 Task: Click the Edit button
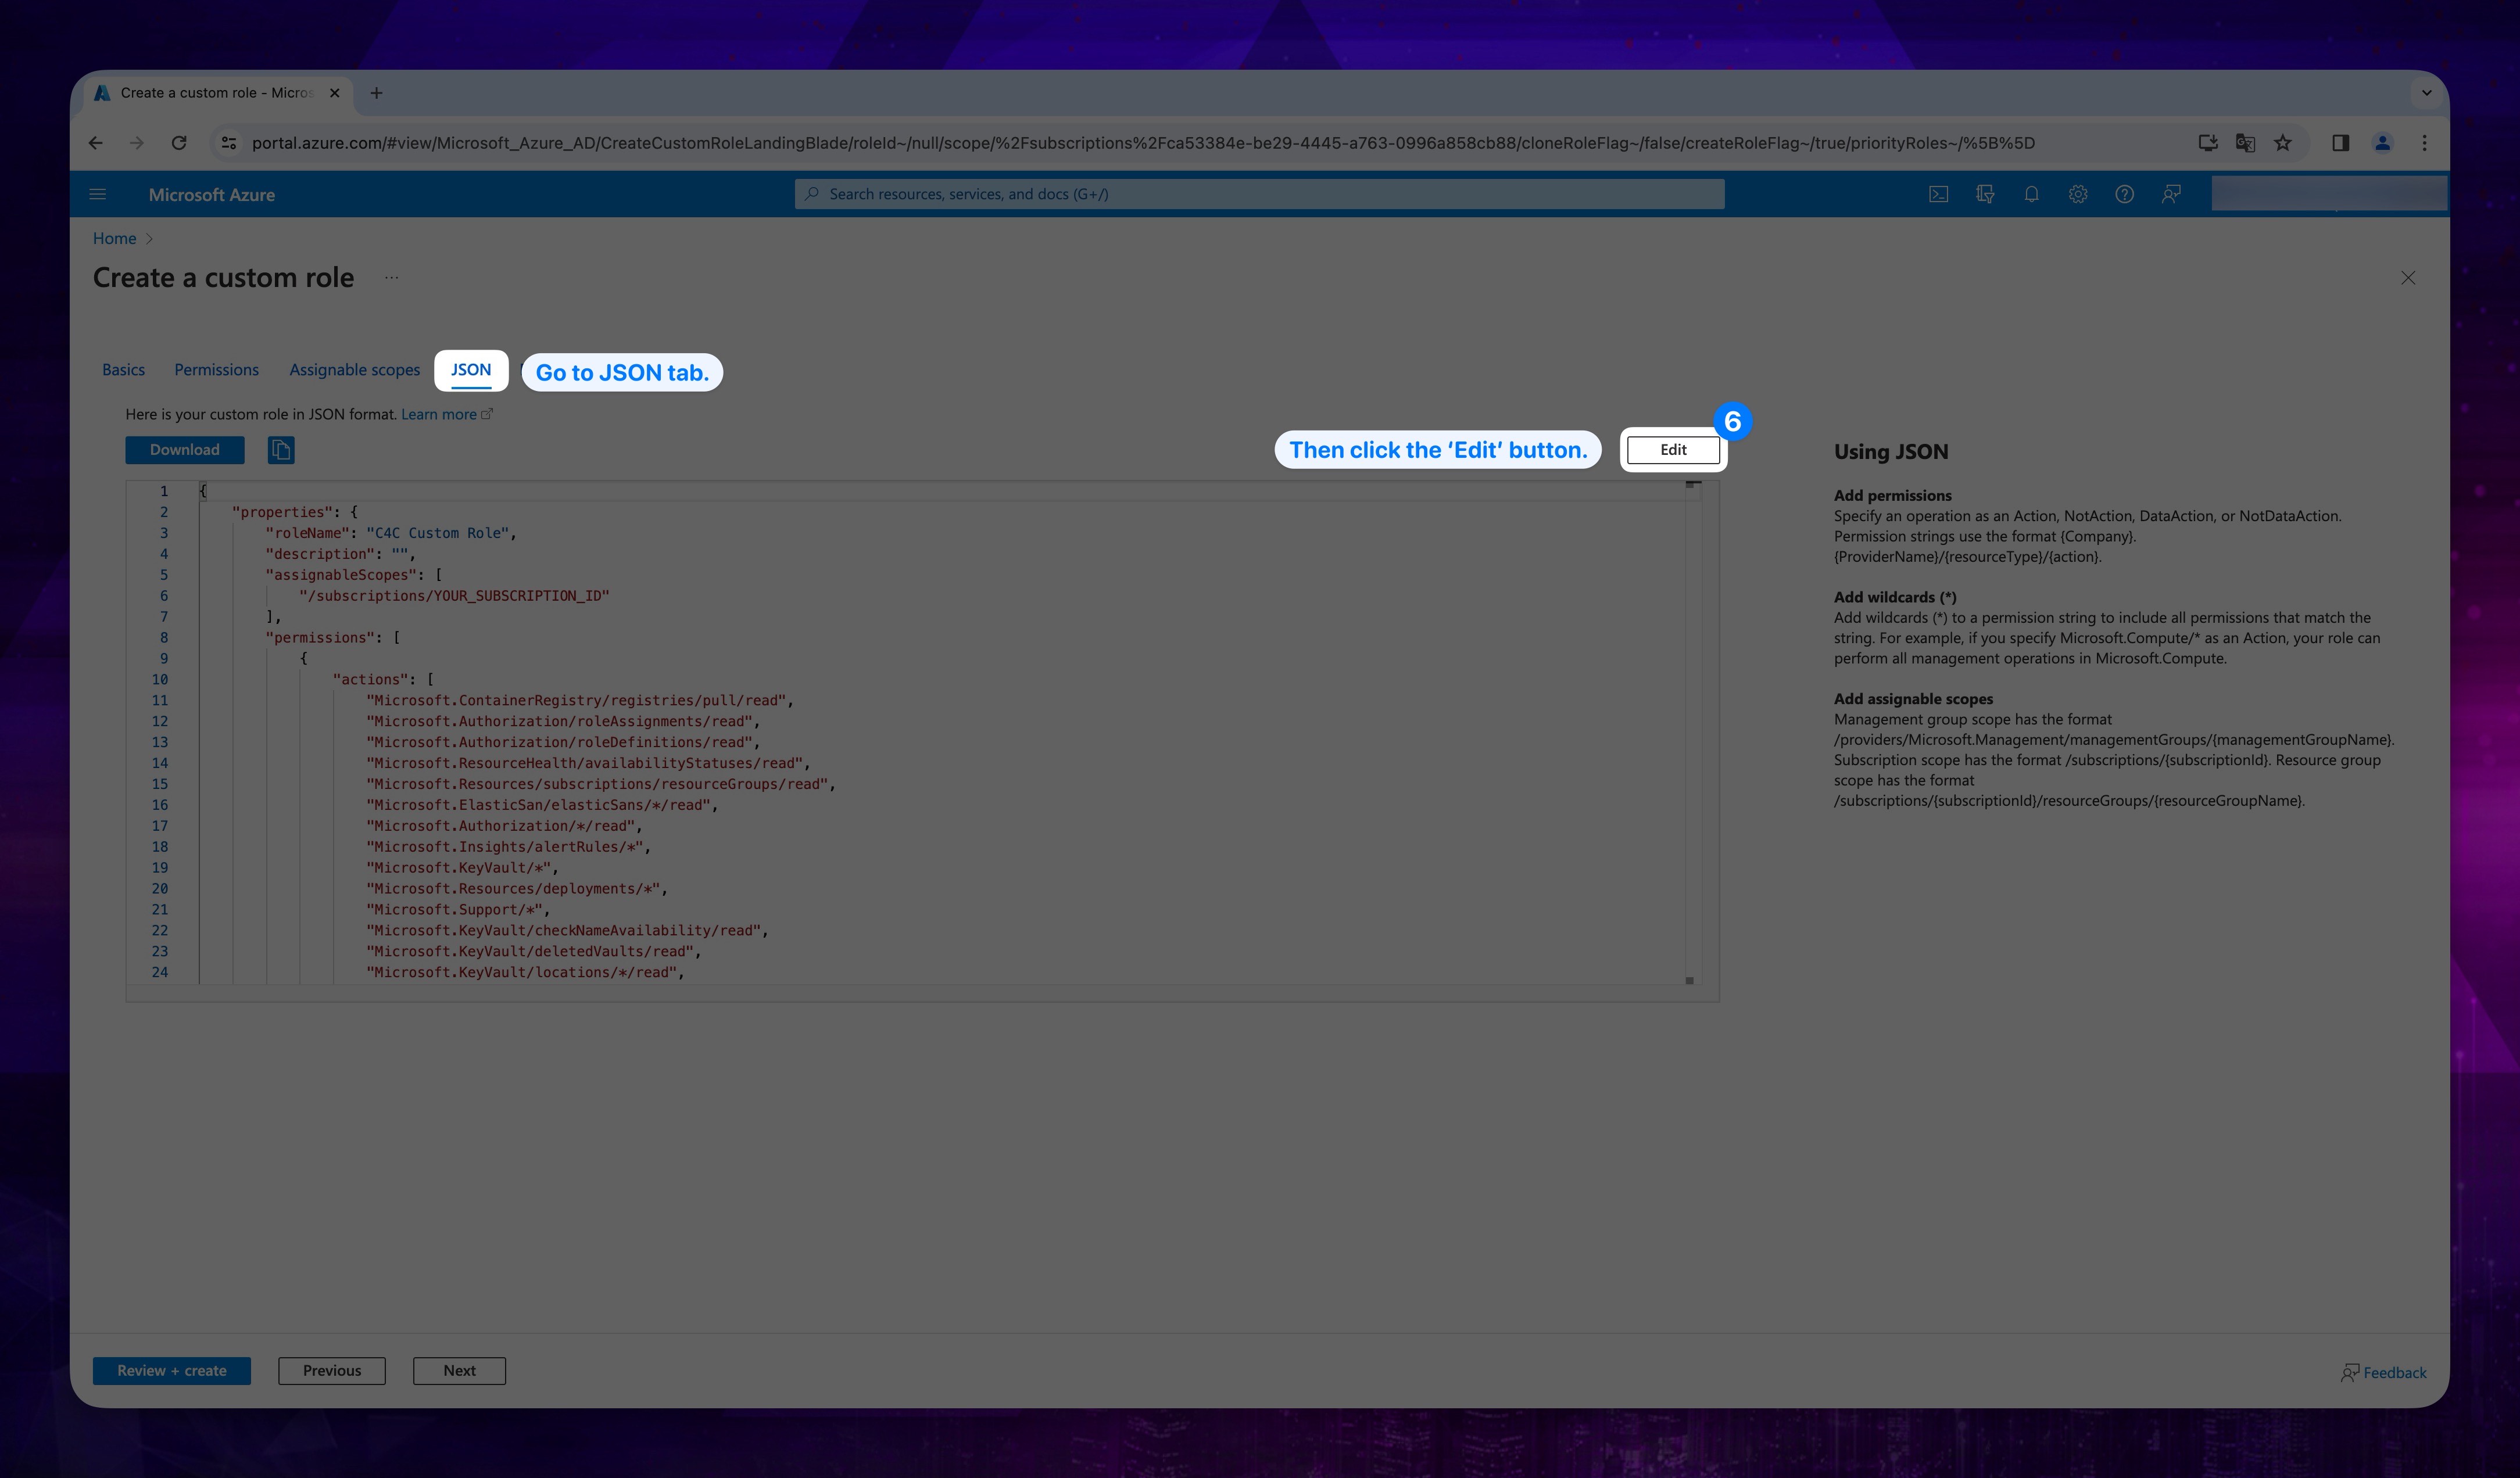click(x=1673, y=450)
